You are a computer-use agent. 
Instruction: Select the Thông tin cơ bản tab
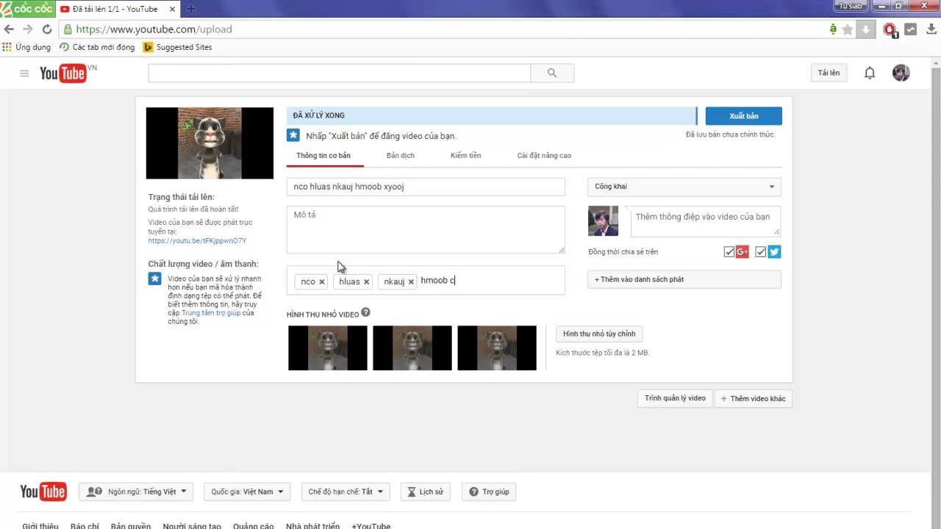[323, 156]
